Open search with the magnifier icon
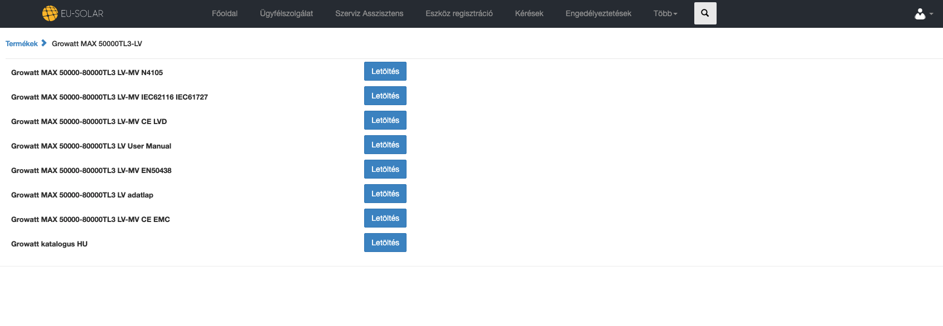The height and width of the screenshot is (326, 943). [x=705, y=13]
